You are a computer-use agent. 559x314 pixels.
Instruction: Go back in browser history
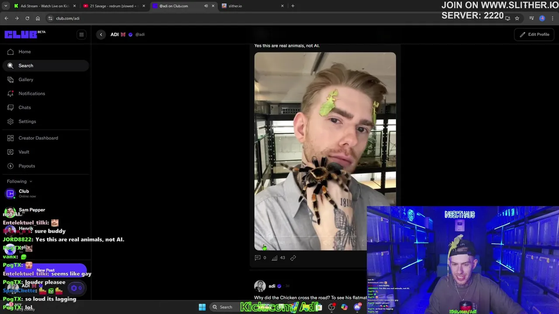tap(6, 18)
